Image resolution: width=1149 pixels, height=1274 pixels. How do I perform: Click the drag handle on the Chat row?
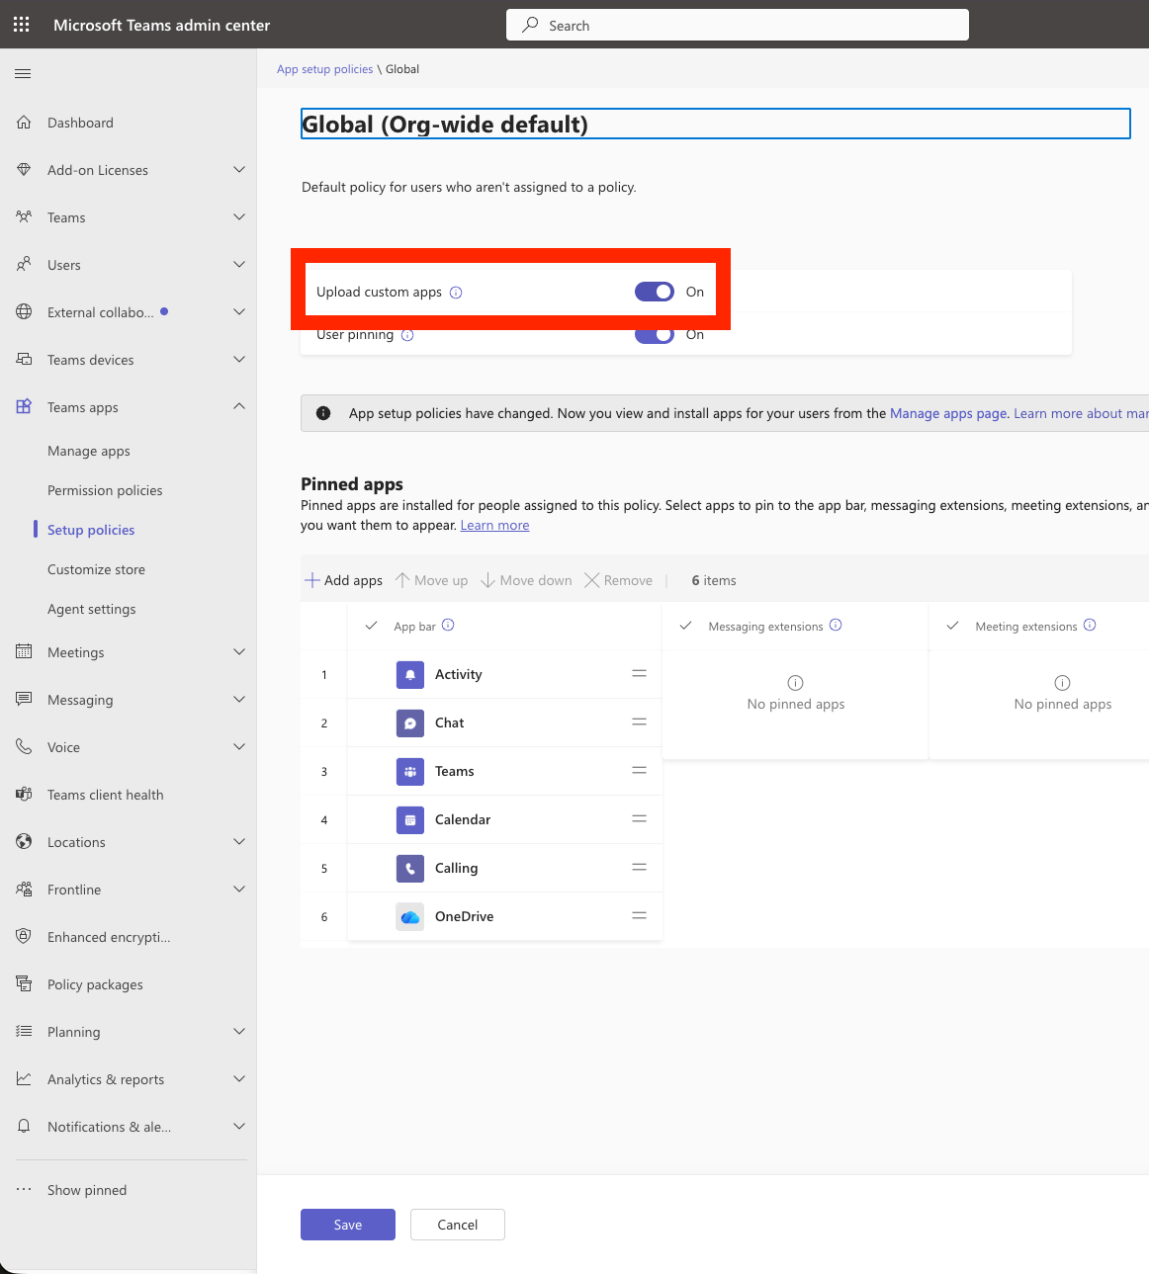[x=639, y=722]
